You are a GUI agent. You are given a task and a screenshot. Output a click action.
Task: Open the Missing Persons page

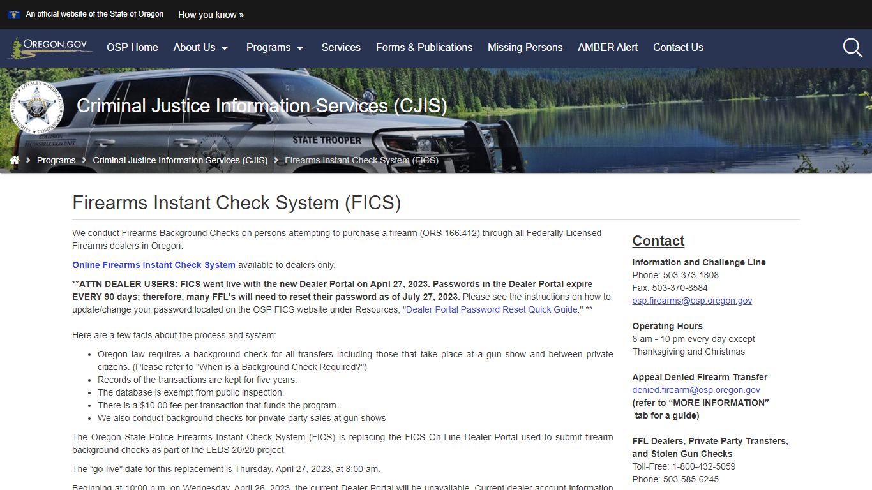click(525, 48)
